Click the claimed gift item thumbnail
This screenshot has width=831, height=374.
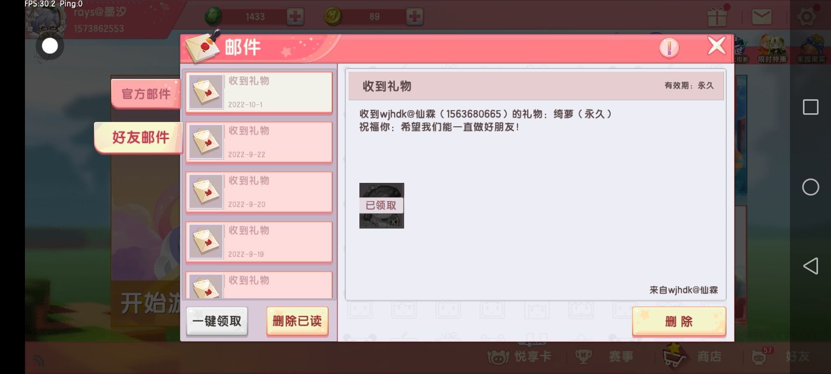[382, 206]
